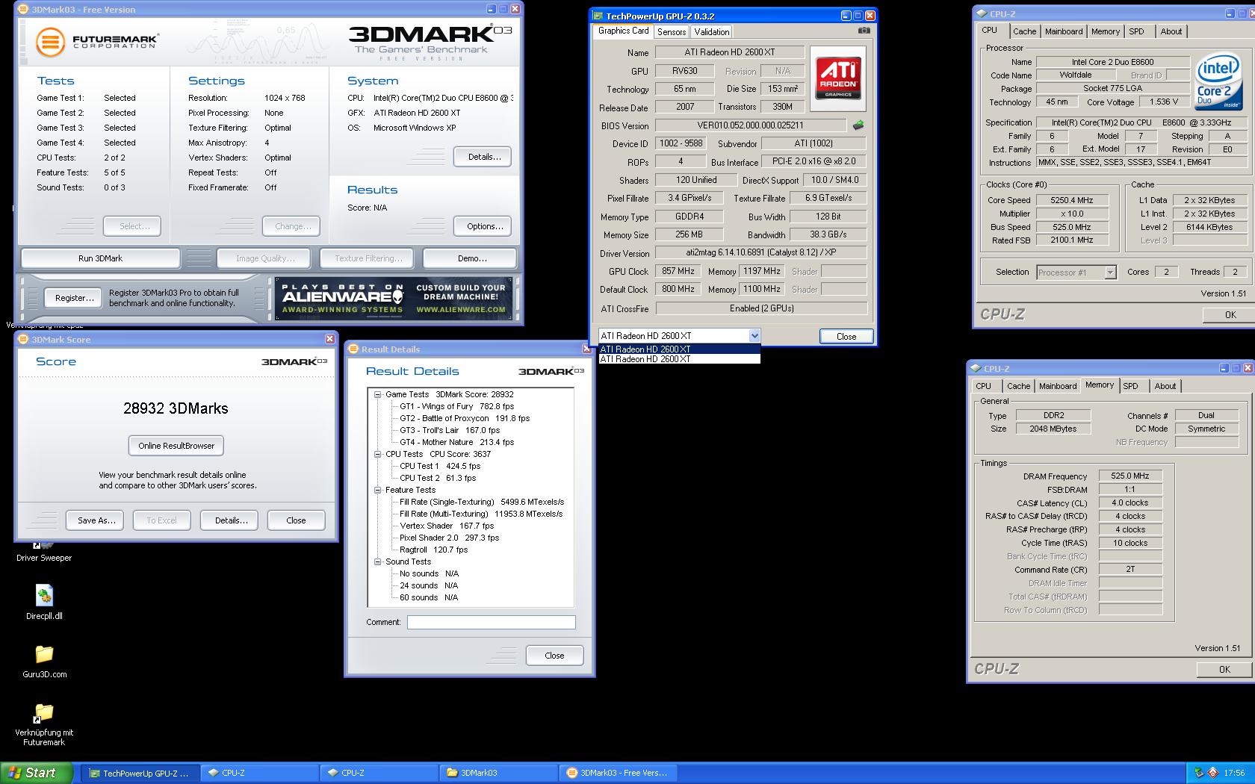Switch to Cache tab in upper CPU-Z window
The width and height of the screenshot is (1255, 784).
(1024, 31)
